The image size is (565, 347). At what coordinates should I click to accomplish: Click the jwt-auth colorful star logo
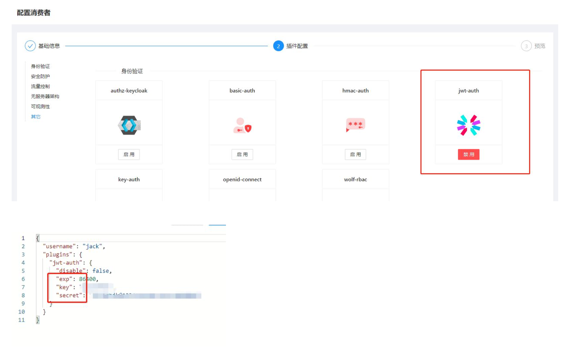(x=468, y=125)
